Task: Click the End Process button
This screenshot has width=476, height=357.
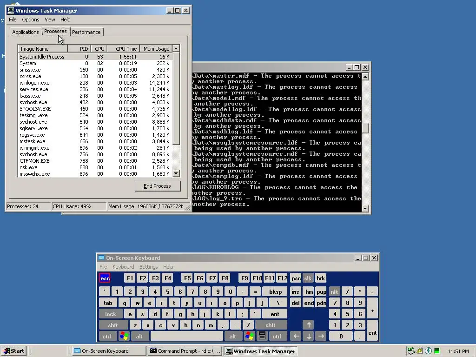Action: pyautogui.click(x=157, y=186)
